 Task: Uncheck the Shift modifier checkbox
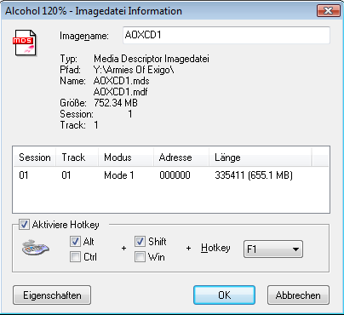click(x=140, y=242)
